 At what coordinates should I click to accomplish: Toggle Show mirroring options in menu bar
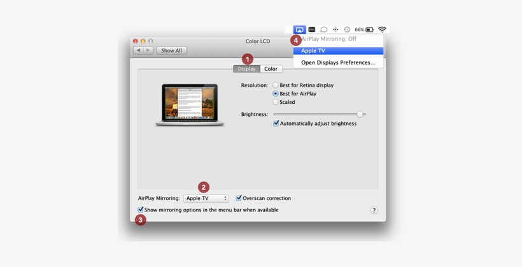[141, 210]
